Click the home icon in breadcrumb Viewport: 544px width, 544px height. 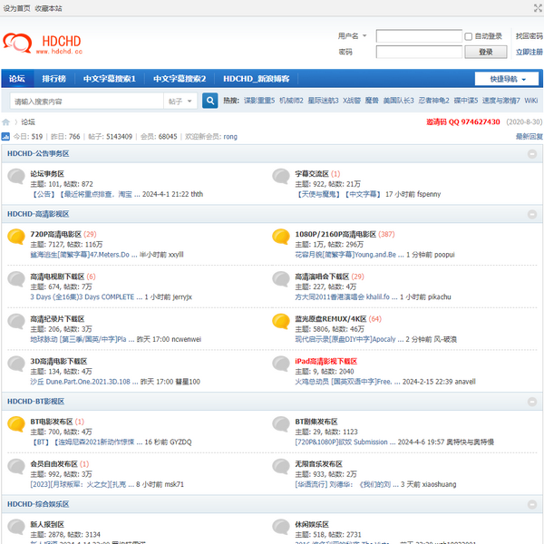click(x=6, y=121)
